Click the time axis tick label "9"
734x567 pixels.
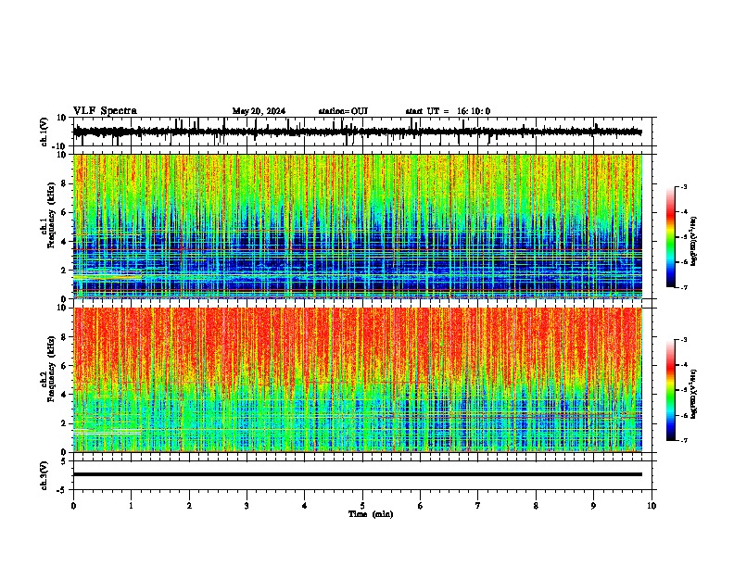593,506
